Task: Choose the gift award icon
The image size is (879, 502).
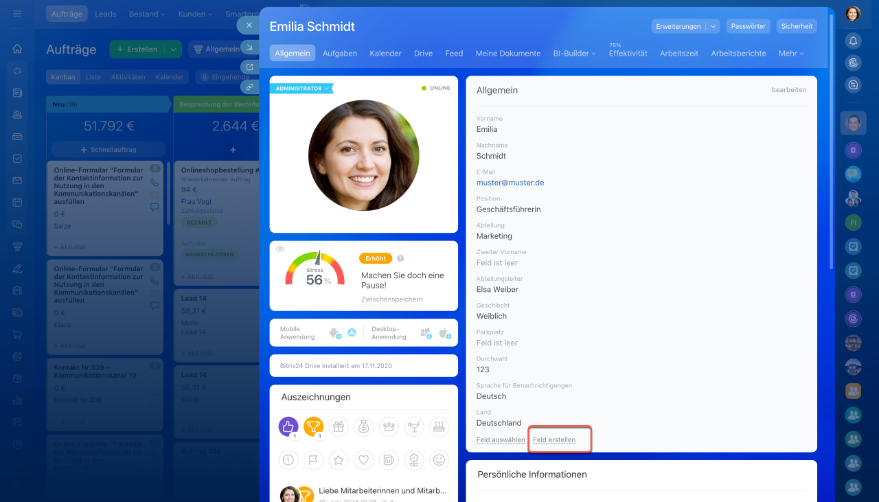Action: coord(339,426)
